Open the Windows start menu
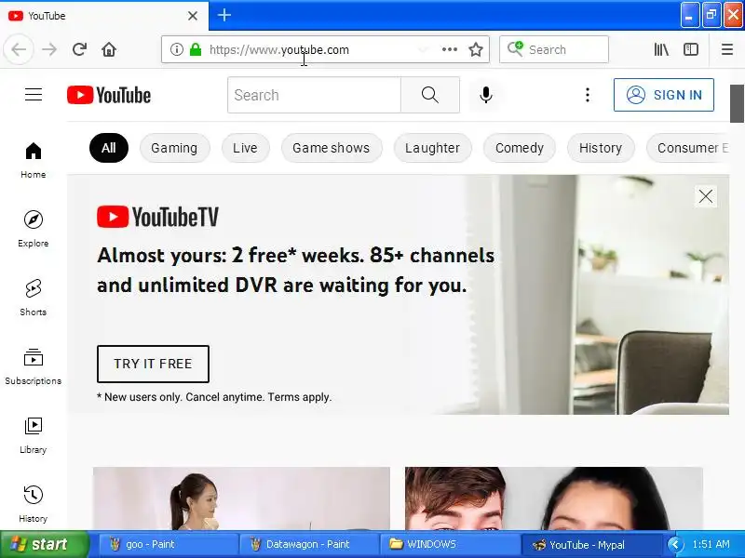Screen dimensions: 745x558 tap(45, 544)
